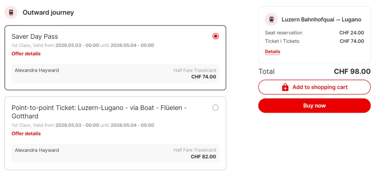
Task: Click the Outward journey heading
Action: (48, 13)
